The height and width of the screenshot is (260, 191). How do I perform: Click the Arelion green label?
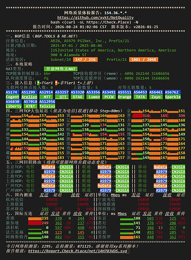coord(29,97)
